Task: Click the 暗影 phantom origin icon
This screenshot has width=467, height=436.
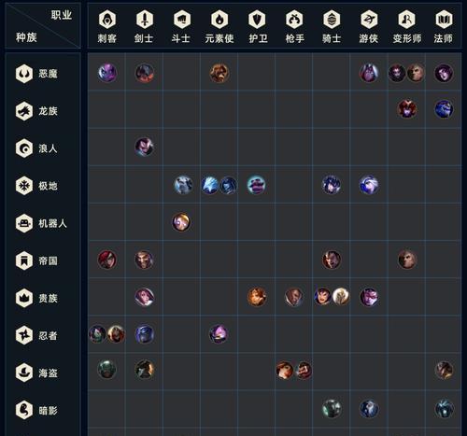Action: [24, 410]
